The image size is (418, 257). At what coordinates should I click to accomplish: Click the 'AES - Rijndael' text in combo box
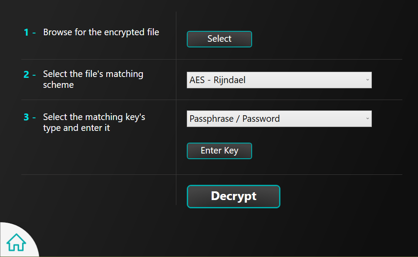[x=217, y=80]
